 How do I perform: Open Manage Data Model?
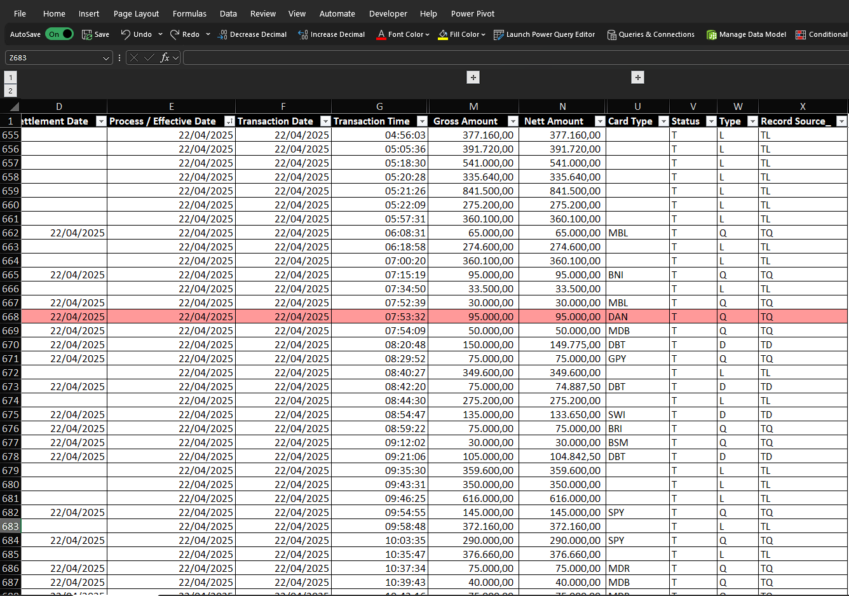tap(746, 34)
